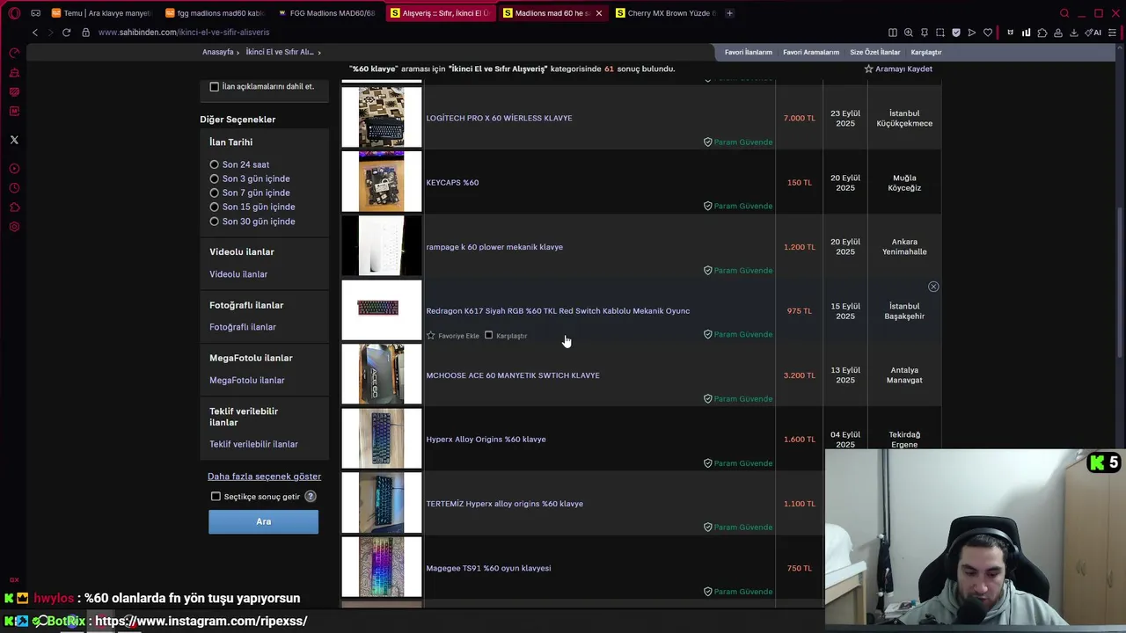This screenshot has height=633, width=1126.
Task: Open 'Favori Aramalarım' link
Action: click(x=811, y=52)
